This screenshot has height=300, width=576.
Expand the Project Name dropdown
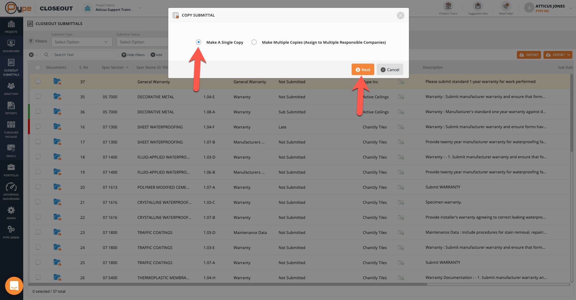pos(140,8)
